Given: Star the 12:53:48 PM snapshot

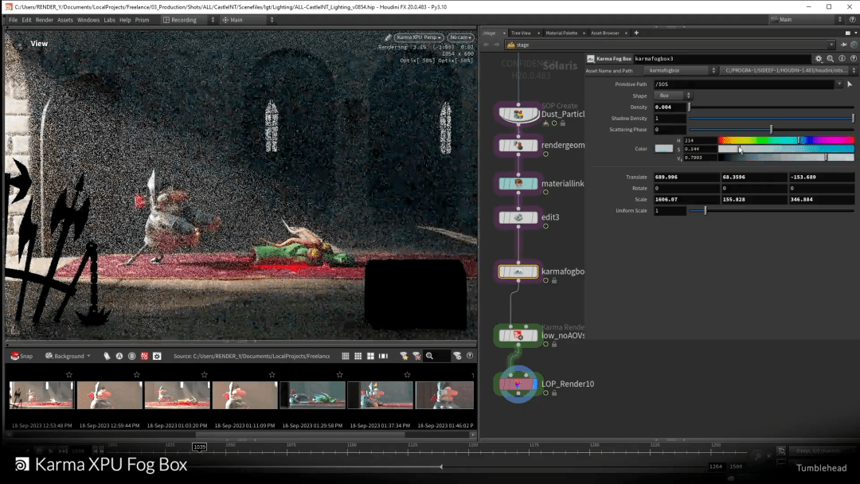Looking at the screenshot, I should [x=69, y=375].
